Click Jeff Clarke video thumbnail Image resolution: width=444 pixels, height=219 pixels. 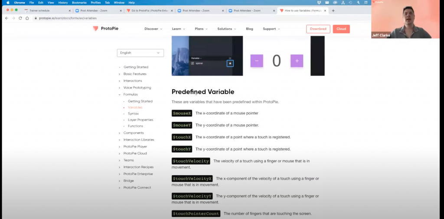(x=405, y=19)
